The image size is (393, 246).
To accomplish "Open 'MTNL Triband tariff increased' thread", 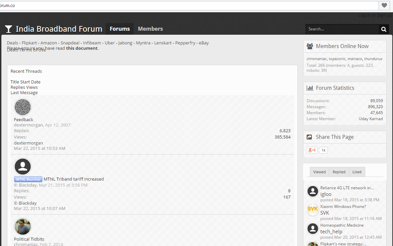I will click(x=74, y=179).
